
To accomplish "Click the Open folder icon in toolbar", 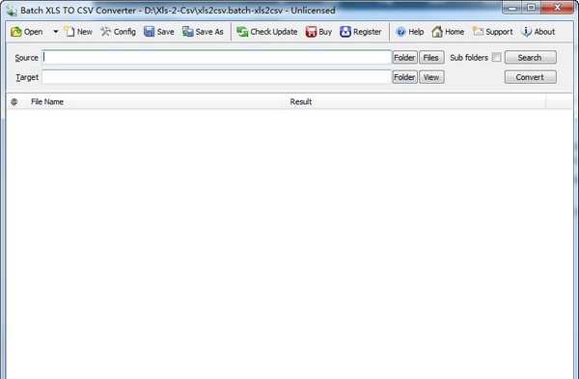I will coord(15,32).
